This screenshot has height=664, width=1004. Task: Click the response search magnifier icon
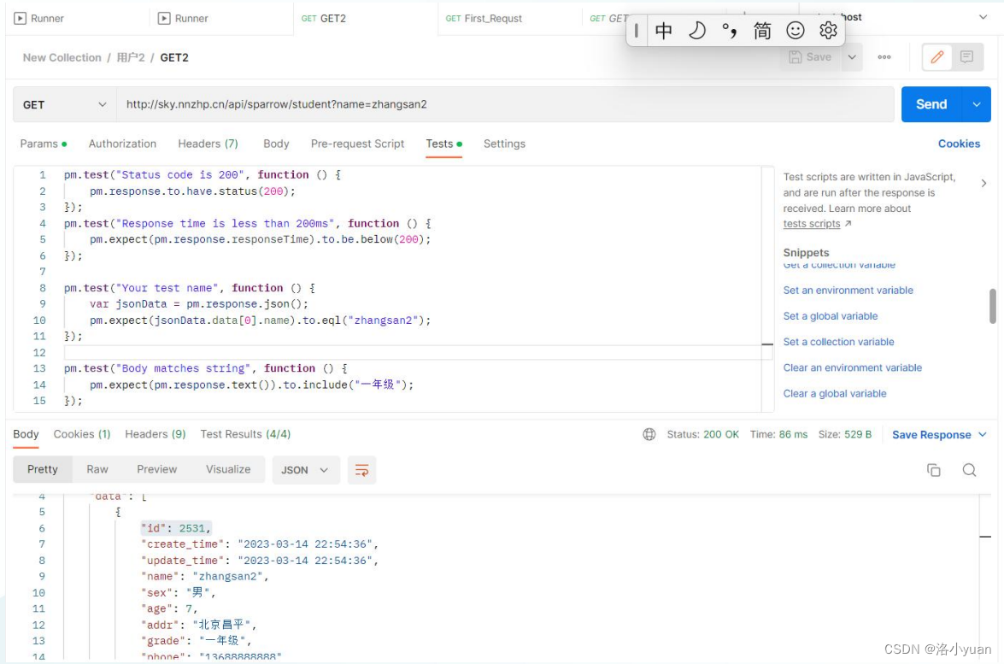point(970,470)
